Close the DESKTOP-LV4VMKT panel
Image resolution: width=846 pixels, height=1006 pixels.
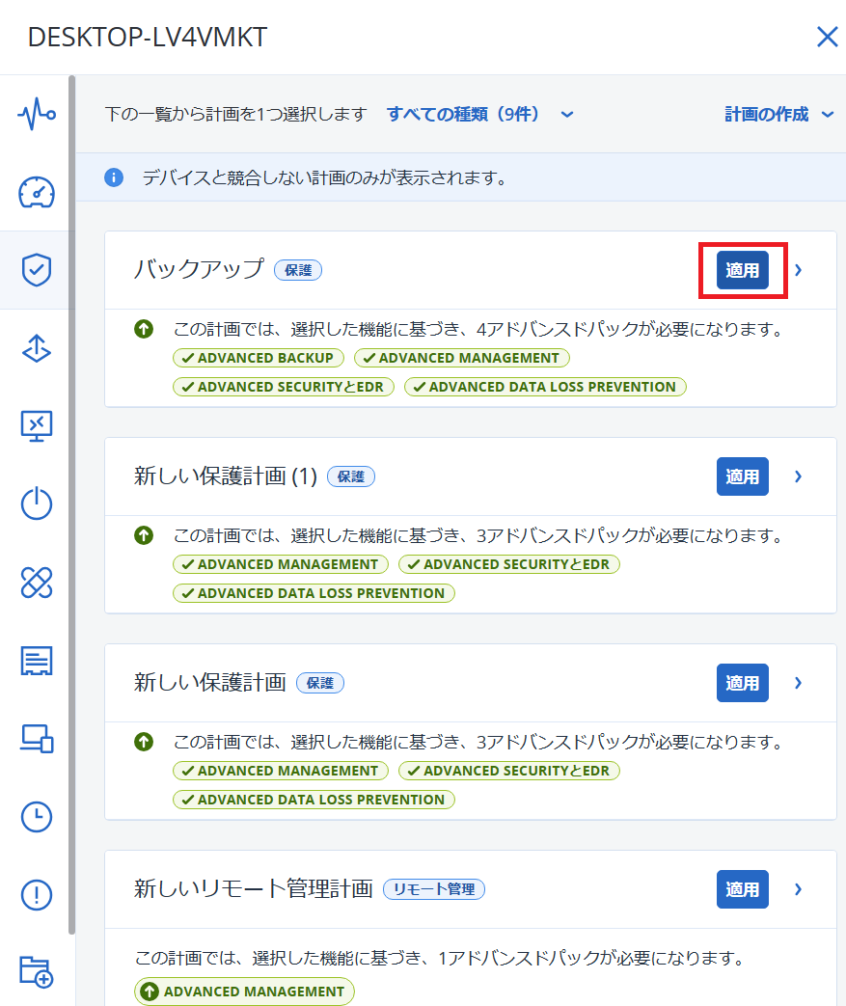(x=828, y=37)
